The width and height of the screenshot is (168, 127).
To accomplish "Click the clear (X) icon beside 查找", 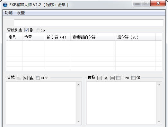I will (25, 78).
